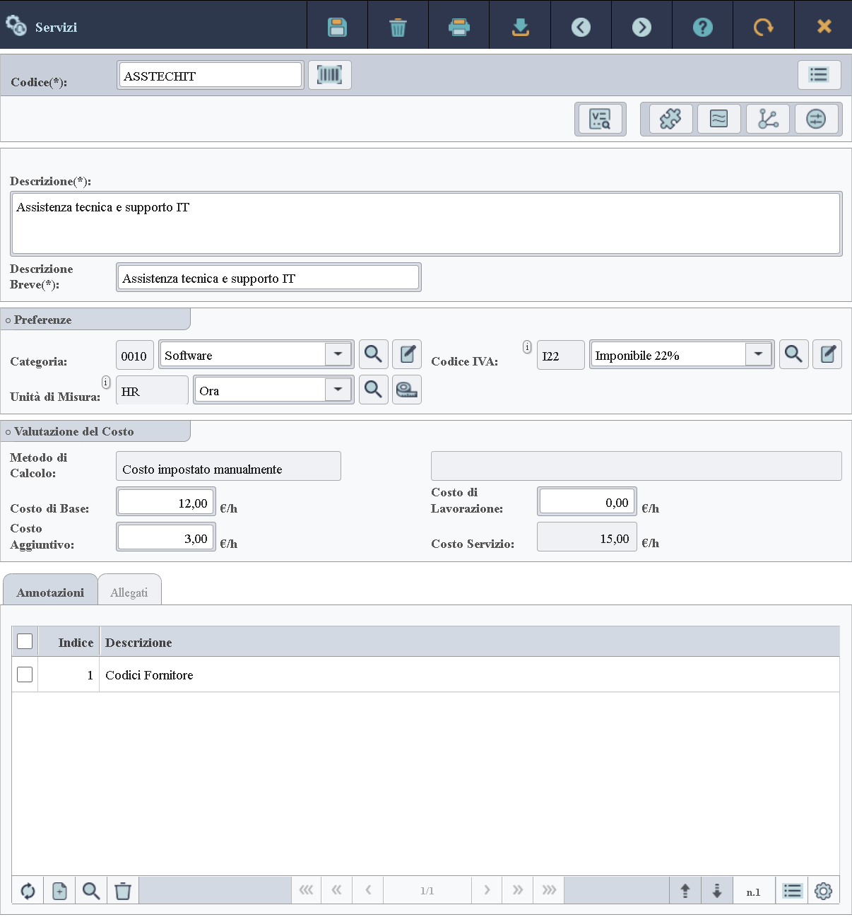Refresh annotations table with cycle icon
This screenshot has height=917, width=852.
[28, 891]
